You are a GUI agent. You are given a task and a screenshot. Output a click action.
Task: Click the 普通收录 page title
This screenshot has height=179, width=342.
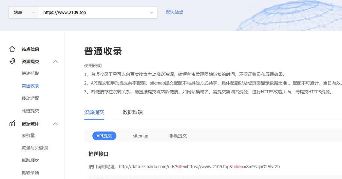(103, 51)
